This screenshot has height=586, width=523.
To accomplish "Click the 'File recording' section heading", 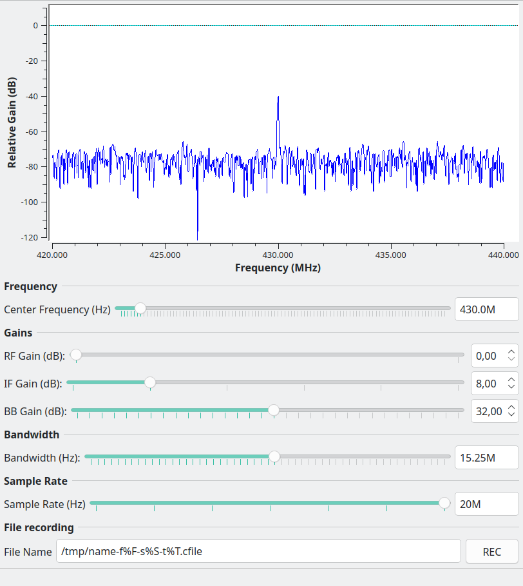I will click(x=39, y=527).
